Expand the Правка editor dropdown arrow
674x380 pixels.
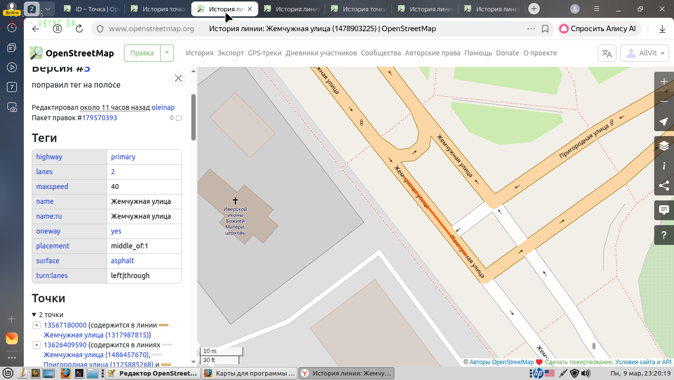click(x=167, y=53)
